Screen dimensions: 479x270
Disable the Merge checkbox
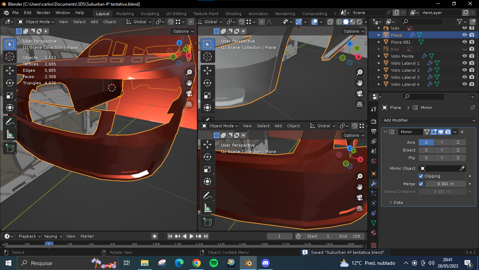pos(421,184)
